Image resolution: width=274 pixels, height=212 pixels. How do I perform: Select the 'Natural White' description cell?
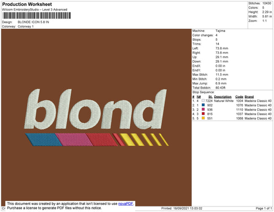coord(224,101)
